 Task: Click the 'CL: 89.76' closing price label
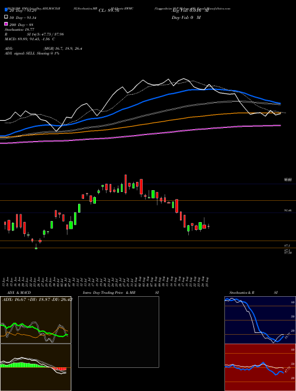(109, 11)
